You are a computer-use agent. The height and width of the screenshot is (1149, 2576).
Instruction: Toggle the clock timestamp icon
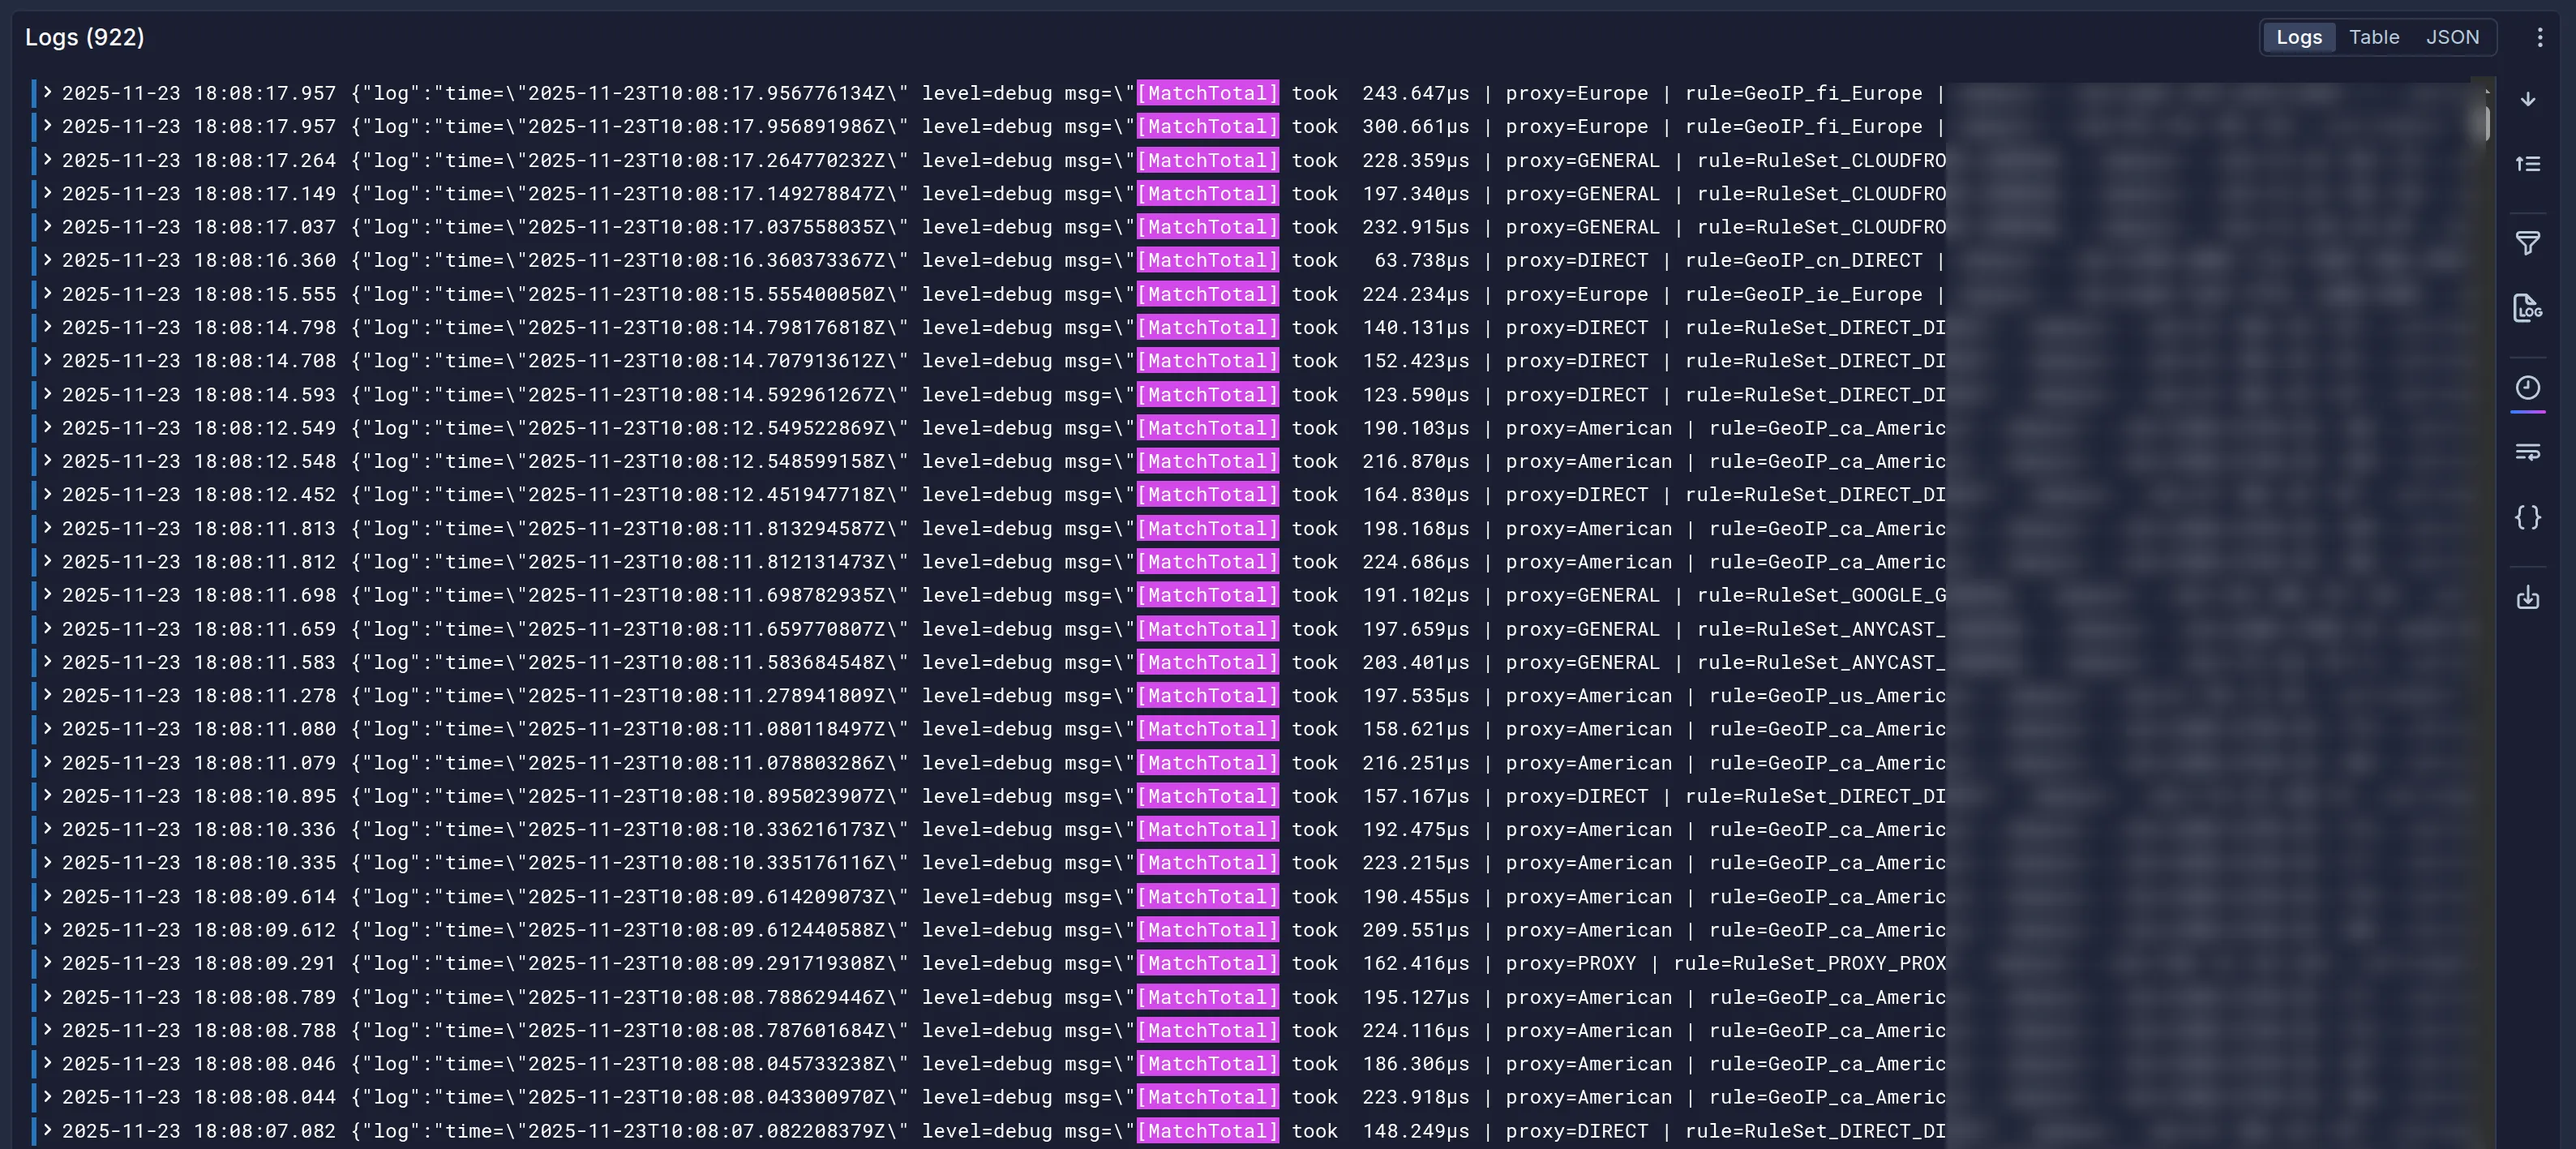pyautogui.click(x=2527, y=388)
